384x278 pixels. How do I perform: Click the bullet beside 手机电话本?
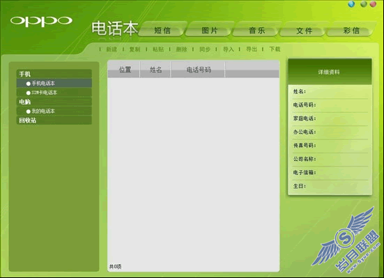tap(28, 84)
